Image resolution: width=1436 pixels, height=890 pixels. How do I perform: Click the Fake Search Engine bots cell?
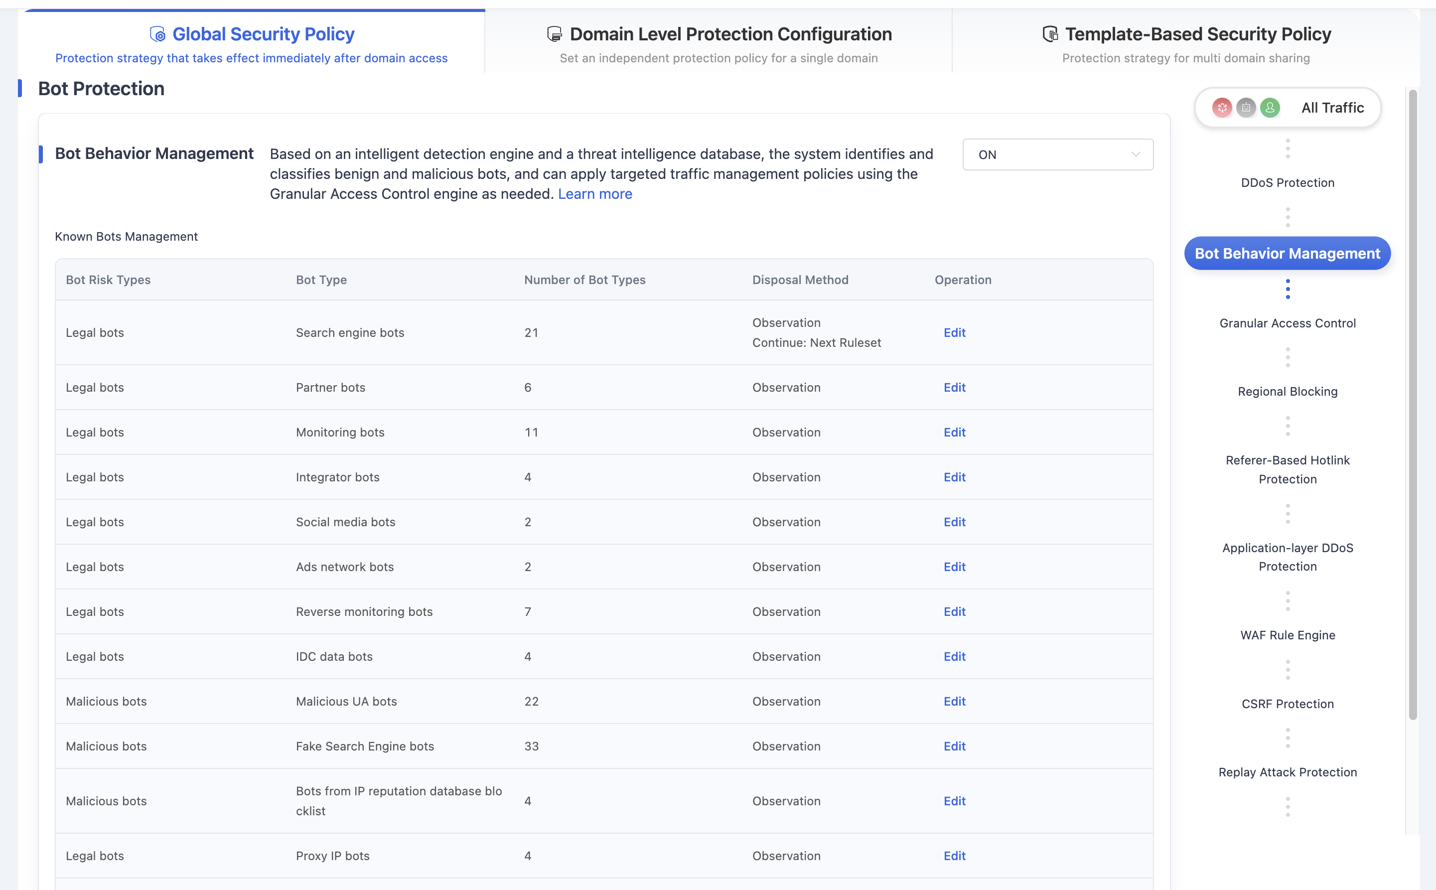tap(365, 746)
